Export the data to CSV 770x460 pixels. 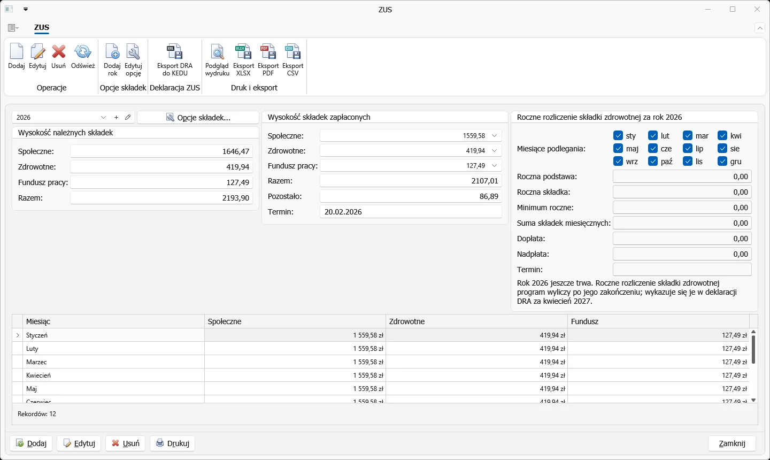(293, 60)
